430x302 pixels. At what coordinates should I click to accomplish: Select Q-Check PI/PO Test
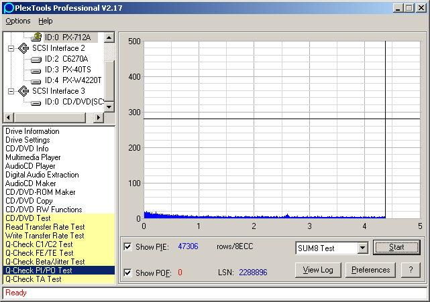click(x=59, y=271)
